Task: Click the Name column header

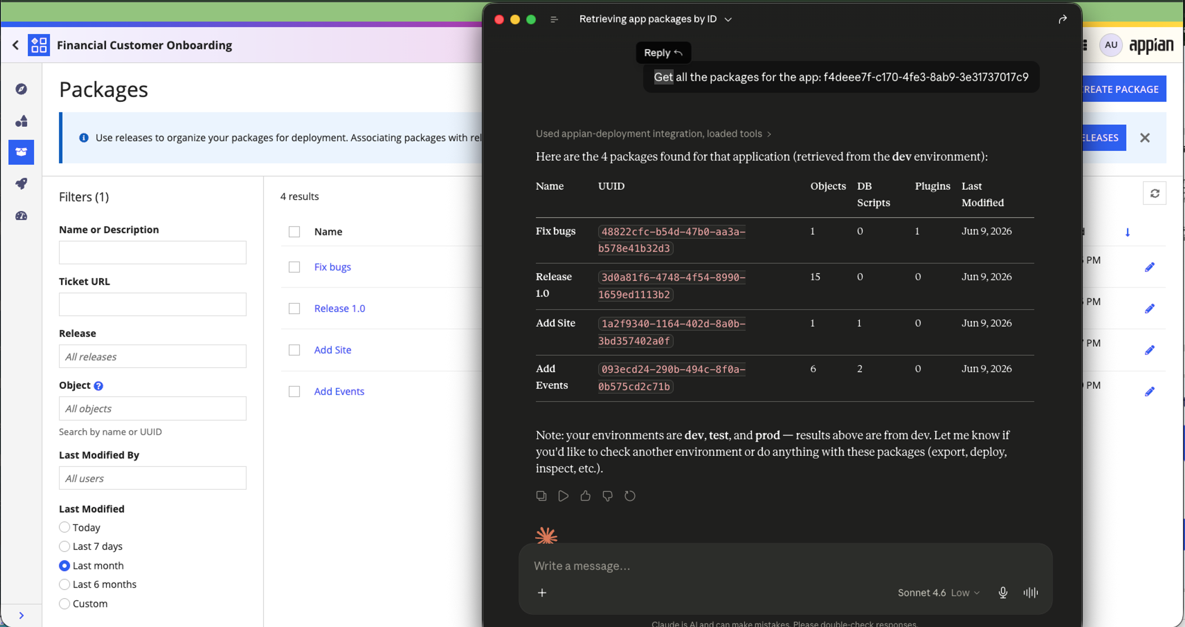Action: [328, 232]
